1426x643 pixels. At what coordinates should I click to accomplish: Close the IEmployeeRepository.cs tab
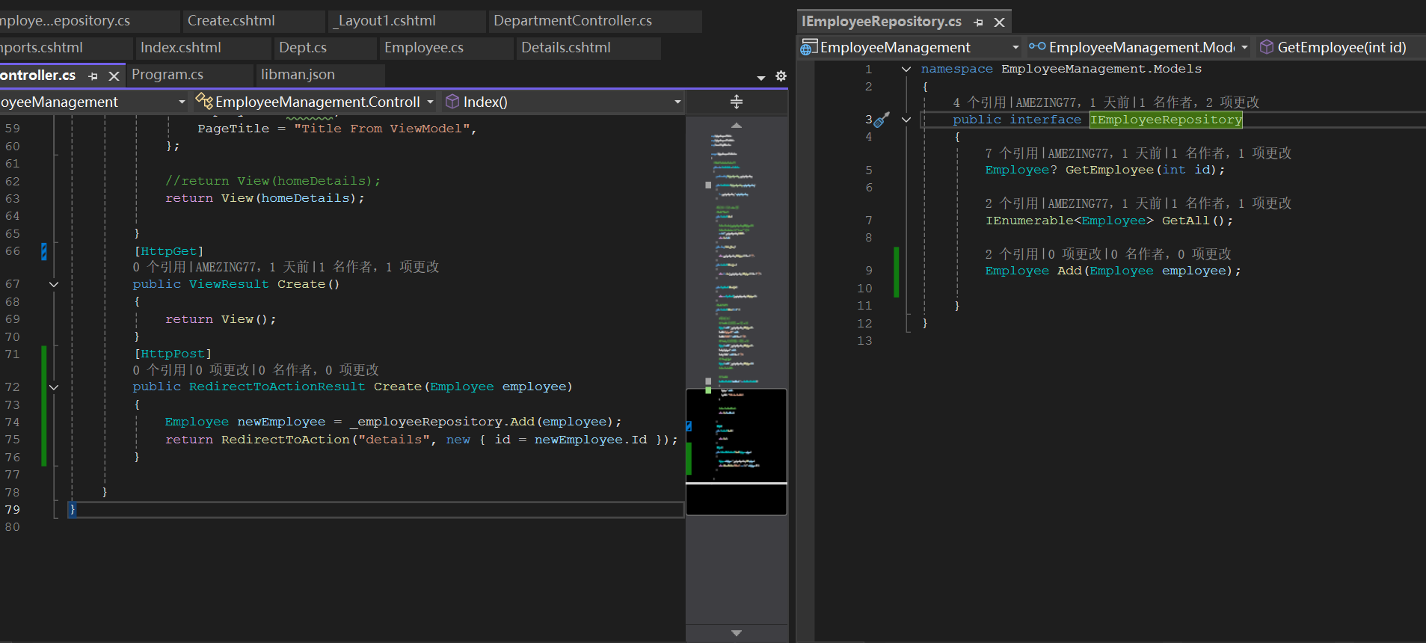tap(999, 22)
